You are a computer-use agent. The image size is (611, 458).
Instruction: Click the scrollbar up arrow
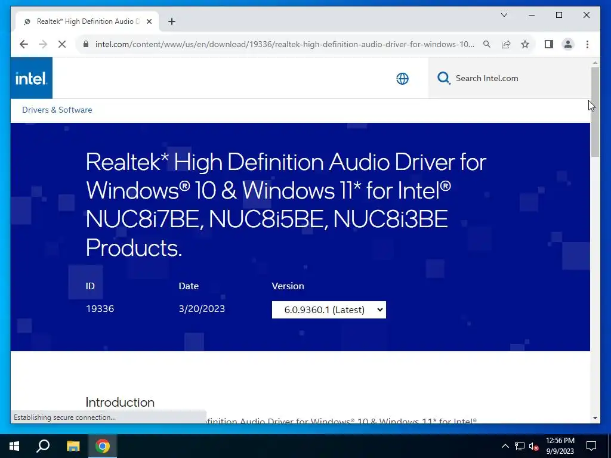(x=595, y=62)
